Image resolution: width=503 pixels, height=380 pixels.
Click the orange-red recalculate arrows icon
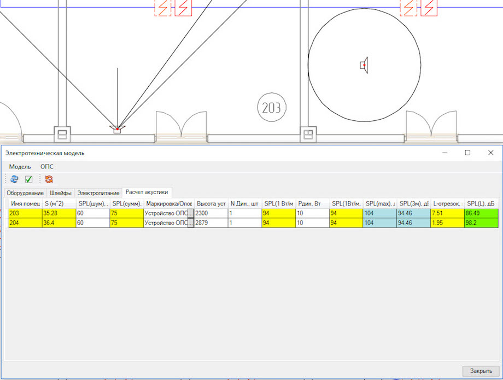coord(49,179)
